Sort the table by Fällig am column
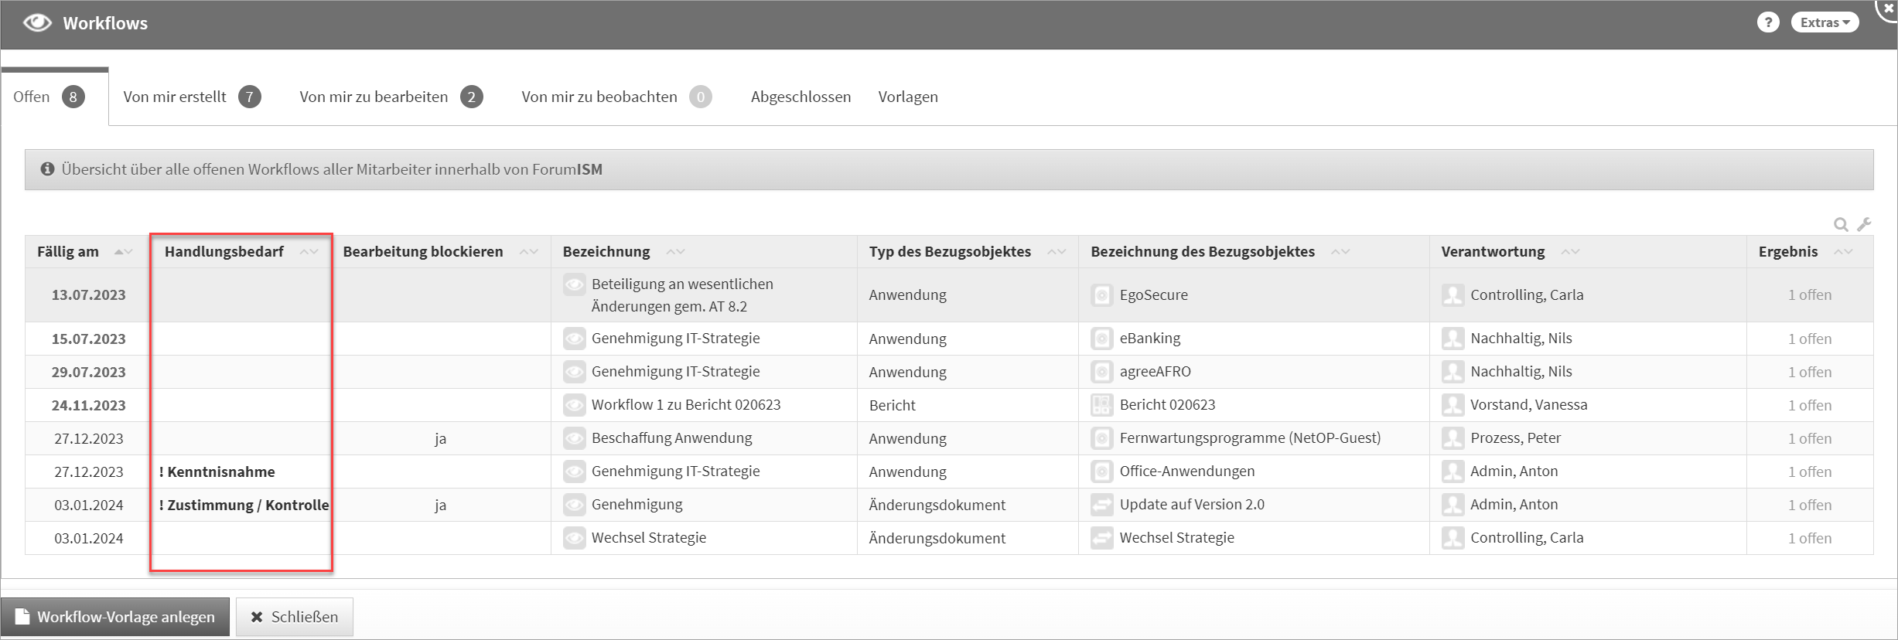The image size is (1898, 640). tap(123, 252)
